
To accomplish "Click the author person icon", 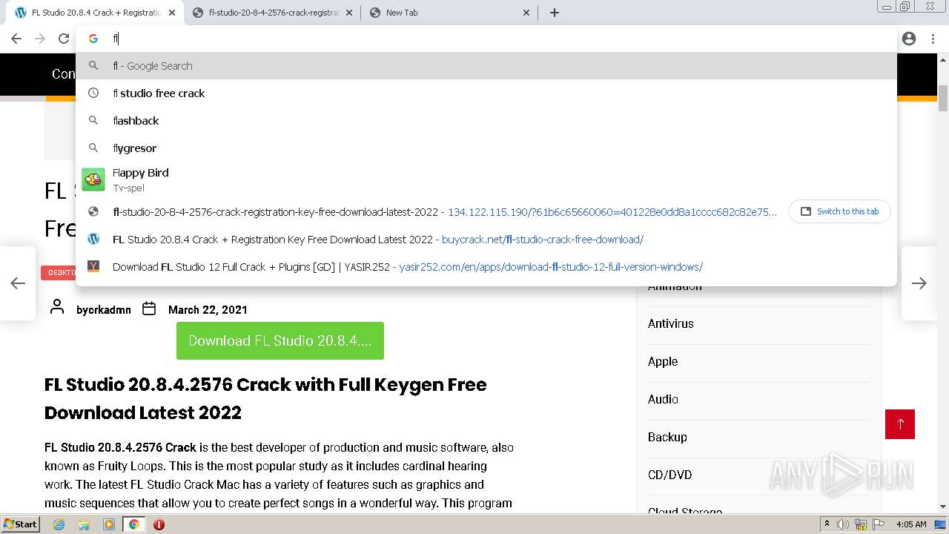I will click(x=57, y=308).
